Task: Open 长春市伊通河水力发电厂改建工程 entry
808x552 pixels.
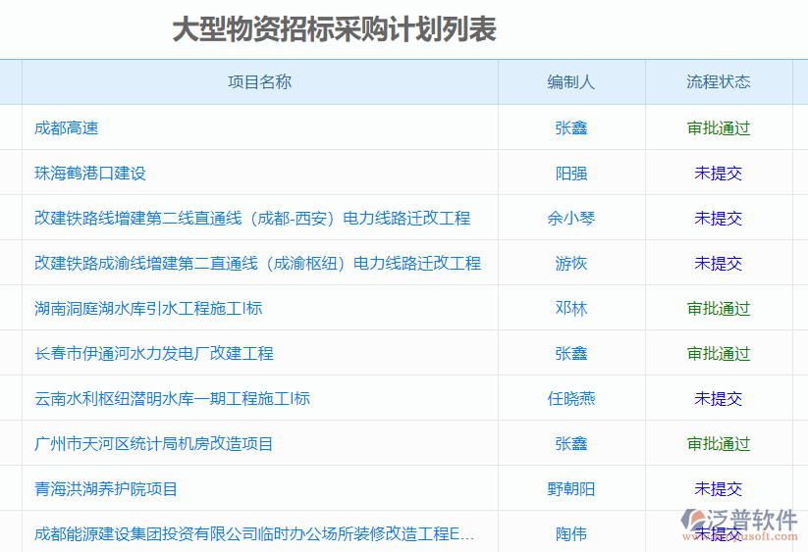Action: tap(154, 353)
